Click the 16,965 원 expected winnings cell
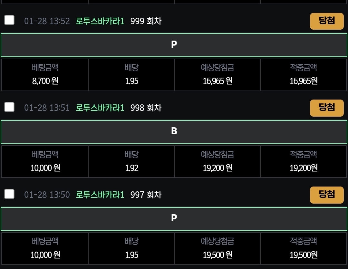 pyautogui.click(x=217, y=75)
